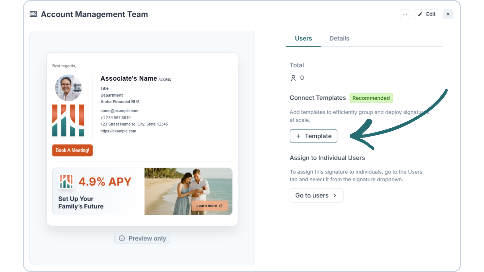Click the associate's profile photo
The width and height of the screenshot is (484, 272).
[68, 88]
